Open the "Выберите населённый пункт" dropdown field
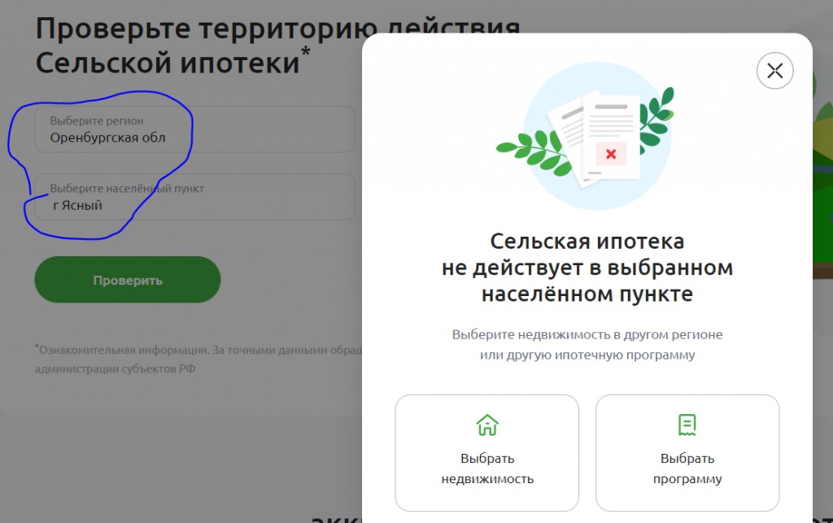This screenshot has height=523, width=833. (x=194, y=197)
